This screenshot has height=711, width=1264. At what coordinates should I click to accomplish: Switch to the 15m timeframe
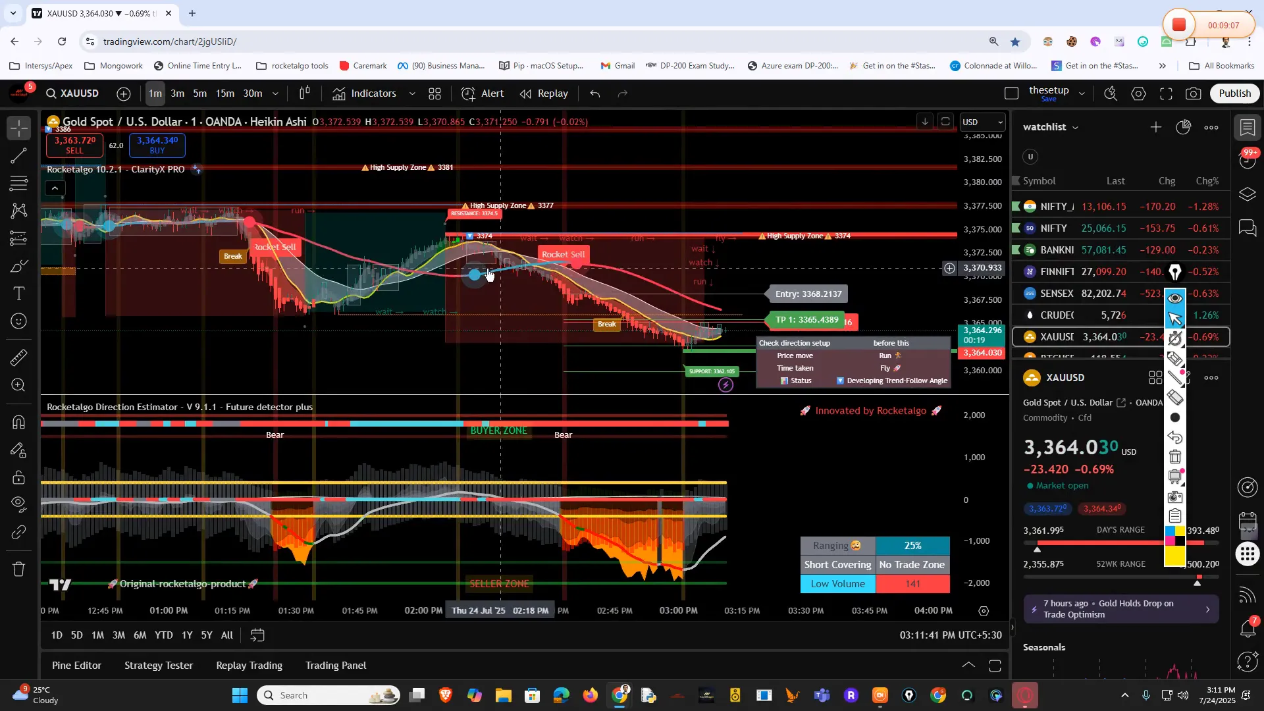pyautogui.click(x=225, y=93)
